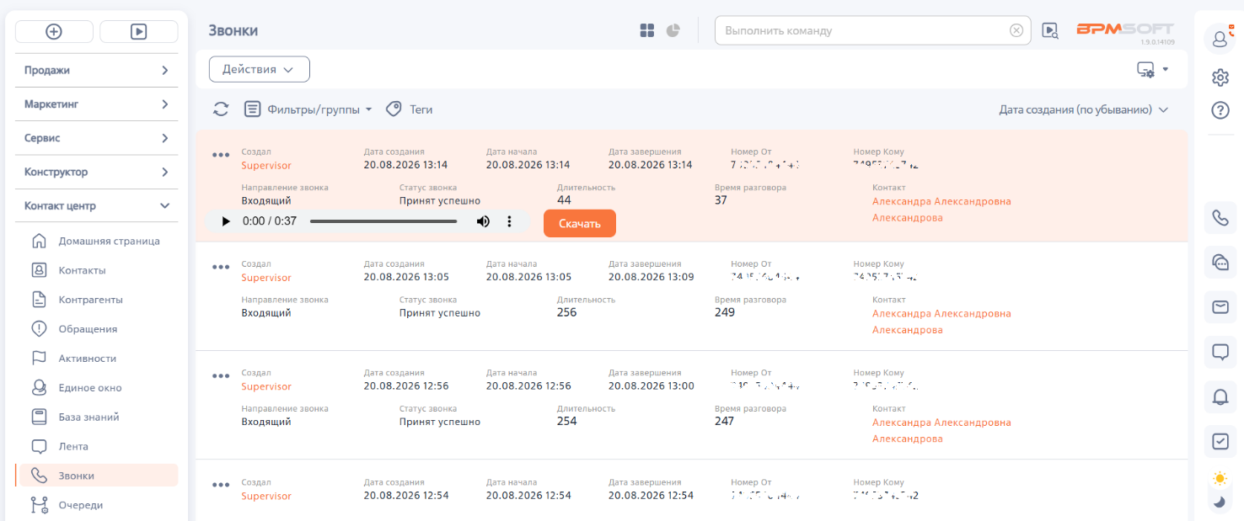Open the email panel envelope icon
Image resolution: width=1244 pixels, height=521 pixels.
[x=1220, y=307]
